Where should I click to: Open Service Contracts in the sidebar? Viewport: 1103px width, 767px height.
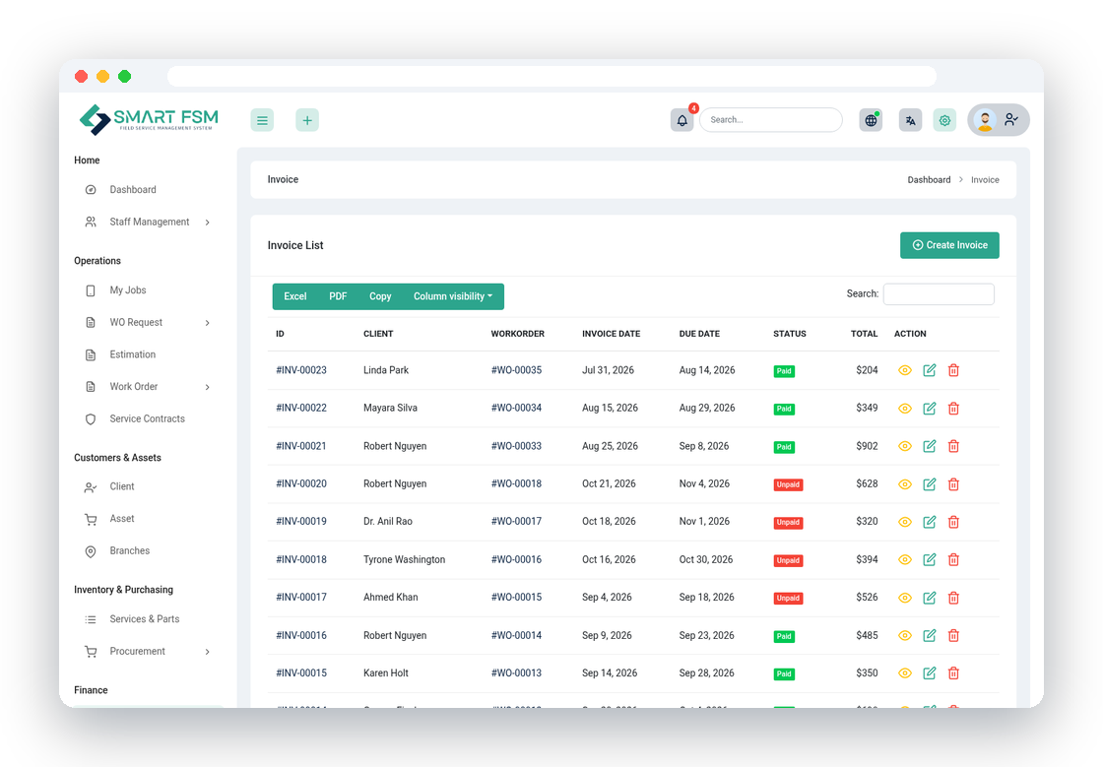tap(147, 419)
